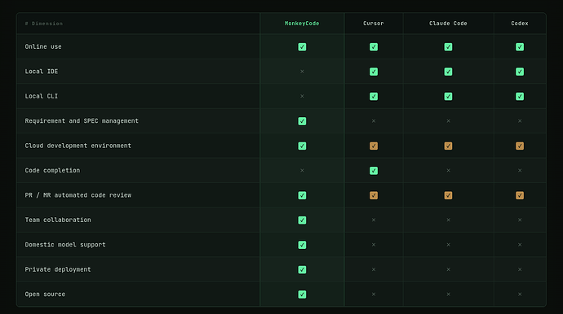Image resolution: width=563 pixels, height=314 pixels.
Task: Click the 'Local IDE' row label
Action: pyautogui.click(x=42, y=72)
